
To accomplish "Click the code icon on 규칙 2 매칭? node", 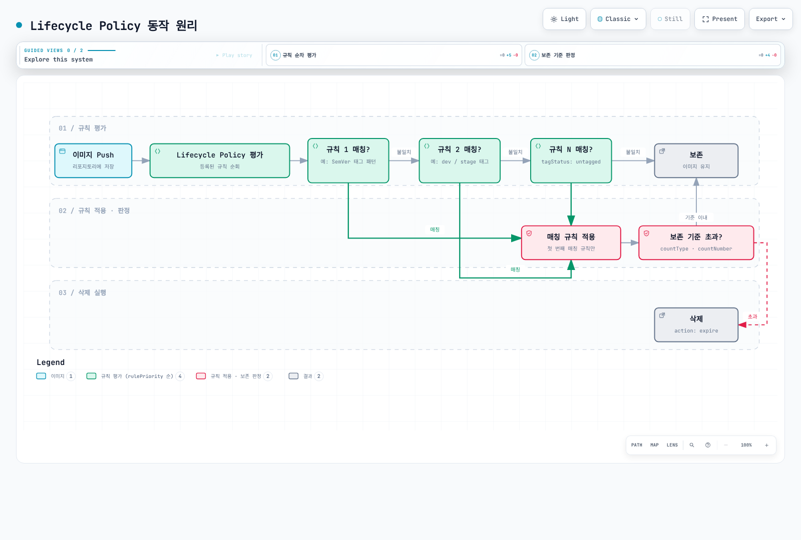I will pos(427,146).
